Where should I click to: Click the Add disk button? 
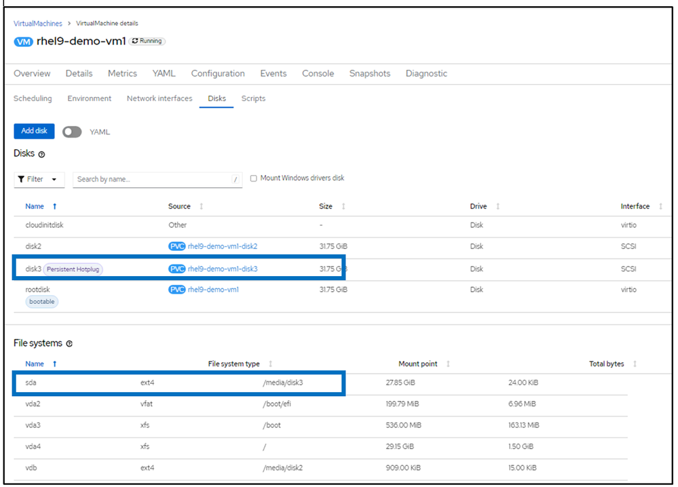pos(34,131)
